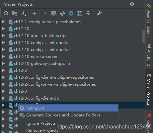
Task: Click Add Maven Projects plus icon
Action: (34, 13)
